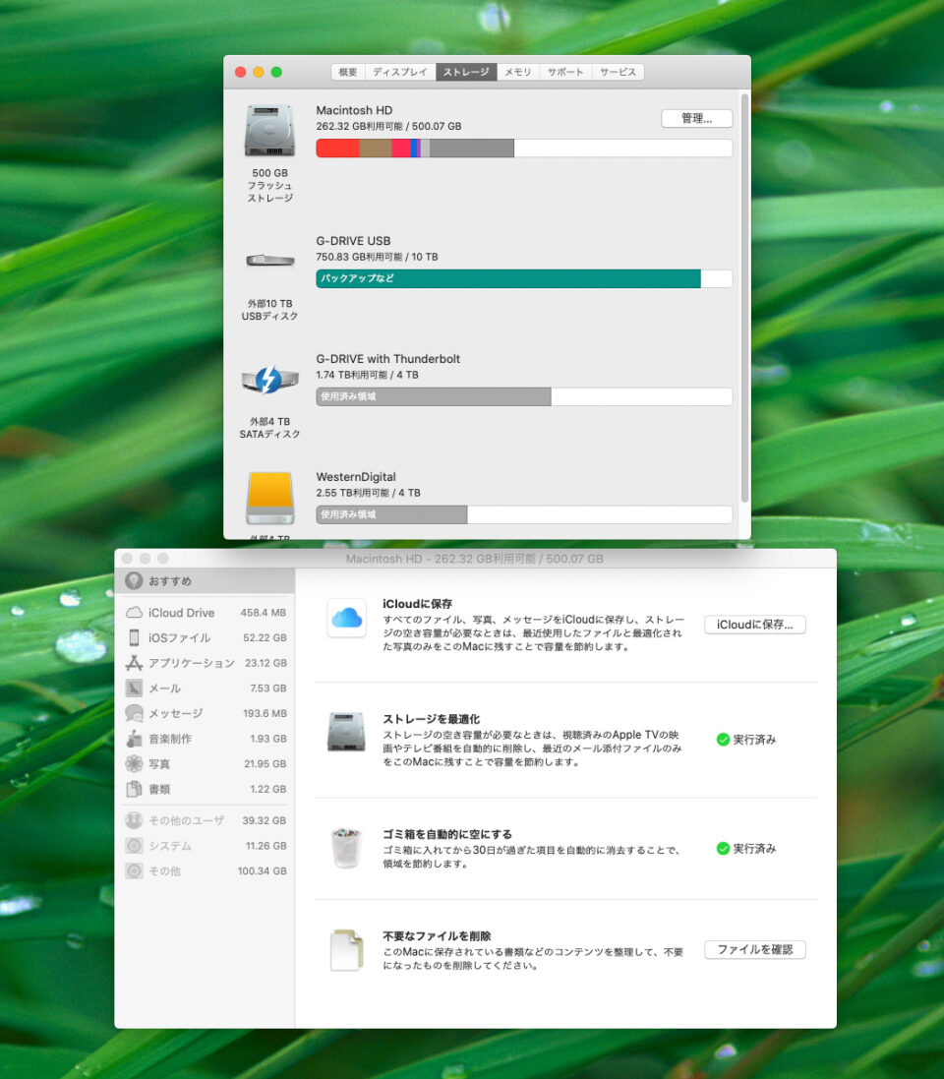
Task: Click the green checkmark for ストレージを最適化
Action: (723, 739)
